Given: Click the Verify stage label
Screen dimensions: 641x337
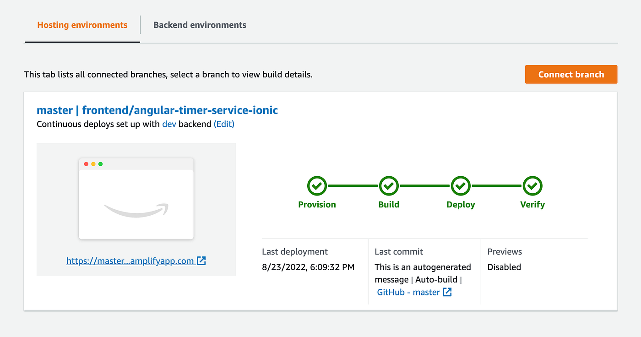Looking at the screenshot, I should click(532, 205).
